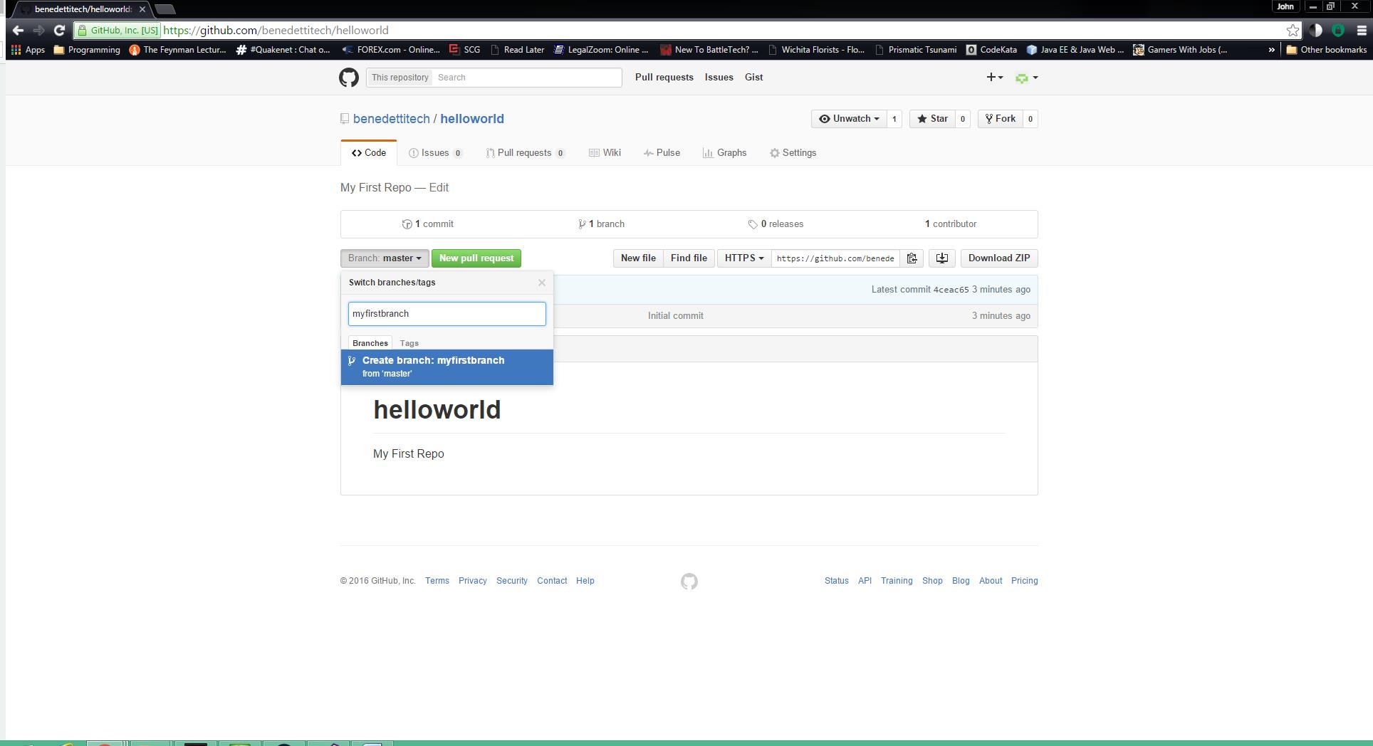Open the HTTPS clone protocol dropdown

743,258
